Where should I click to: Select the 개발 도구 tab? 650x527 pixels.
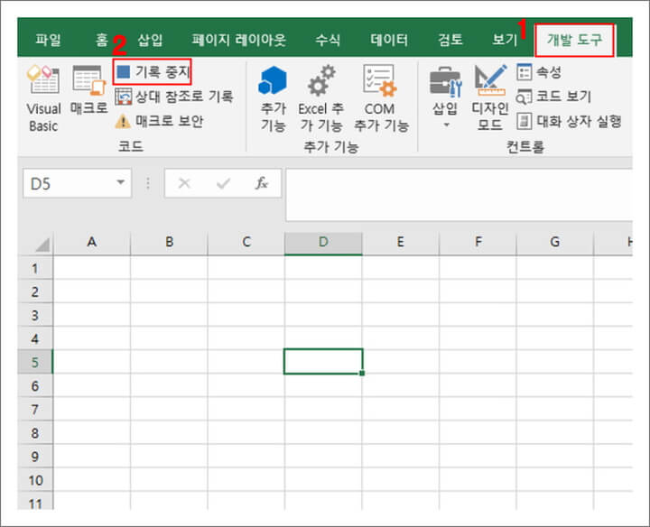pyautogui.click(x=574, y=40)
